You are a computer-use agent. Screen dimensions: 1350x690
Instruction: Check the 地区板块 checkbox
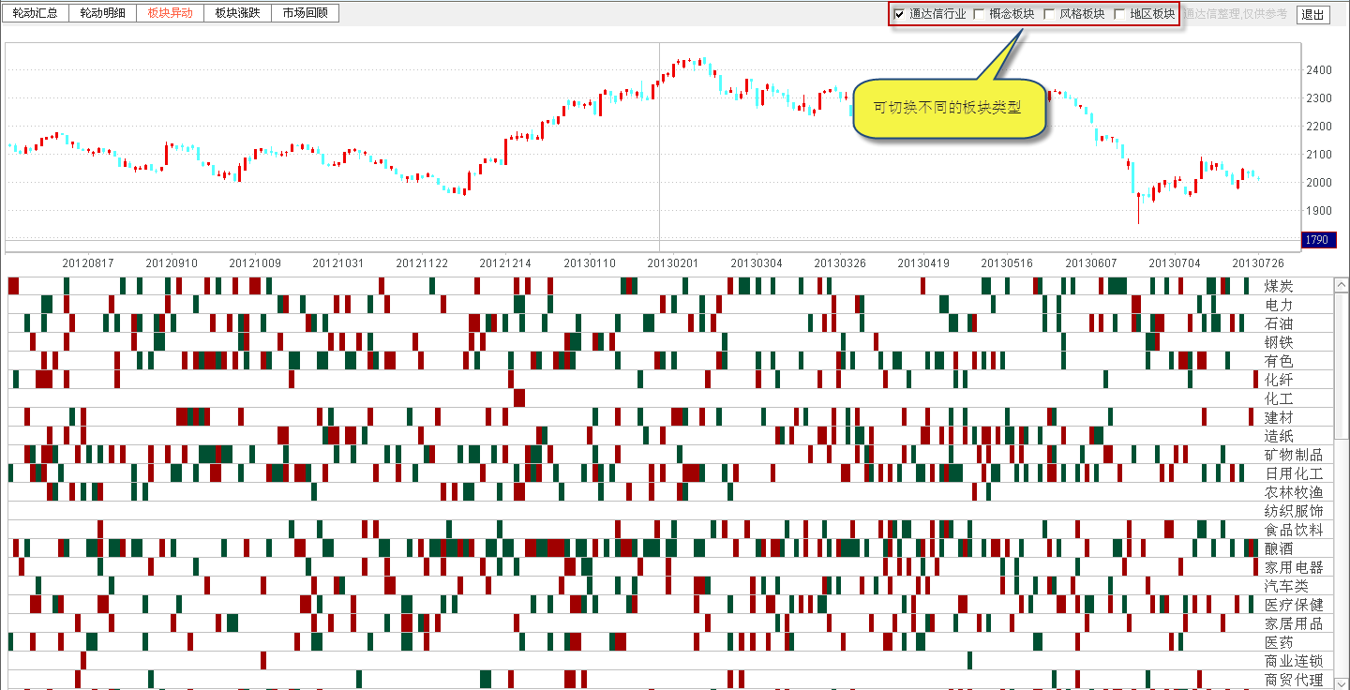[1119, 14]
